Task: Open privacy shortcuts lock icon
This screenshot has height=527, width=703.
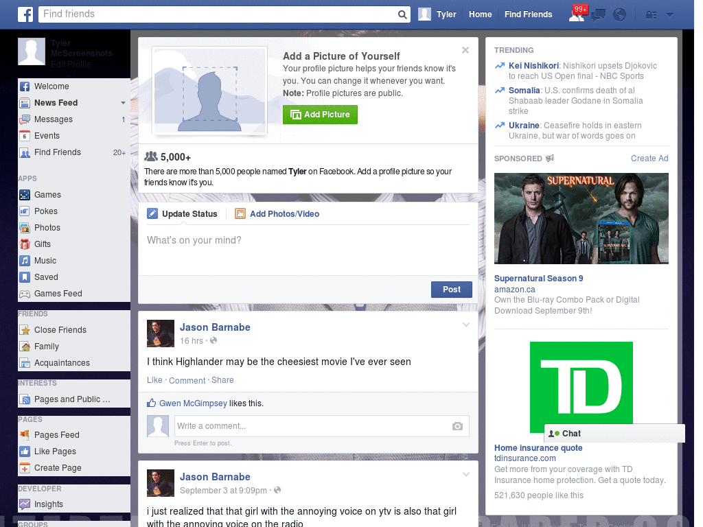Action: (651, 15)
